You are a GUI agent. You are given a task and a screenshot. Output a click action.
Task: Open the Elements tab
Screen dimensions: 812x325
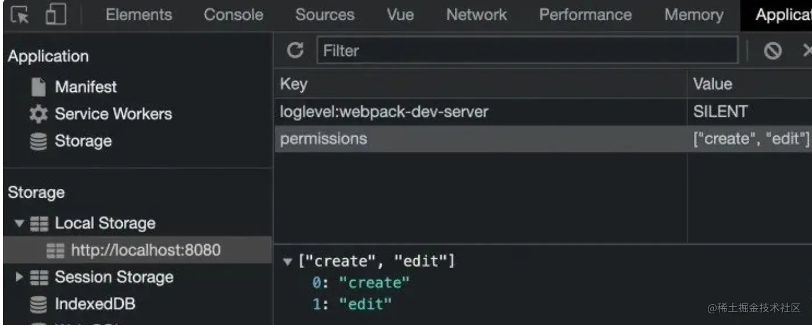tap(138, 15)
